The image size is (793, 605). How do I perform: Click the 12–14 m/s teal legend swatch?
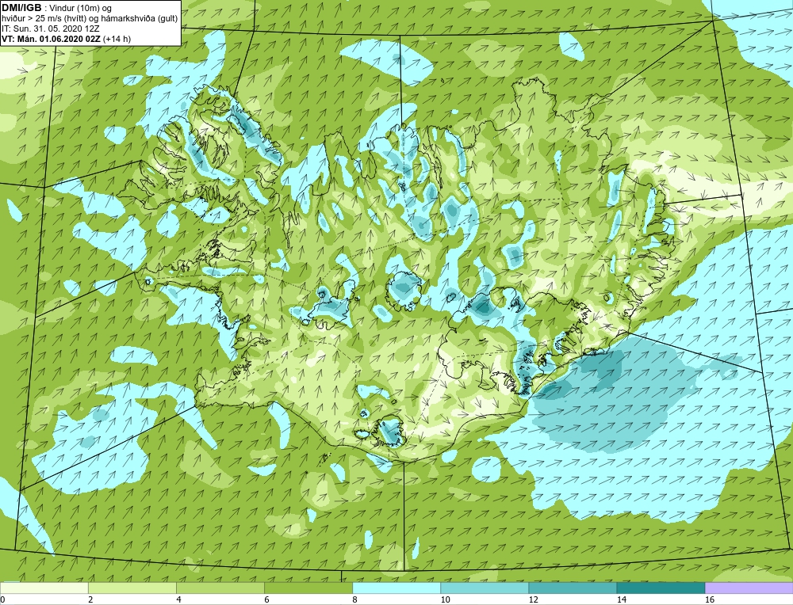(x=573, y=588)
